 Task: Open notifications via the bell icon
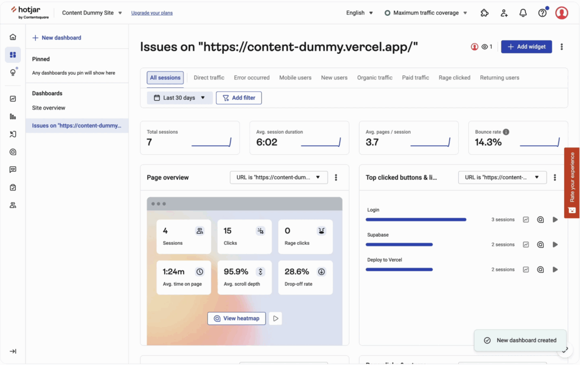tap(523, 12)
